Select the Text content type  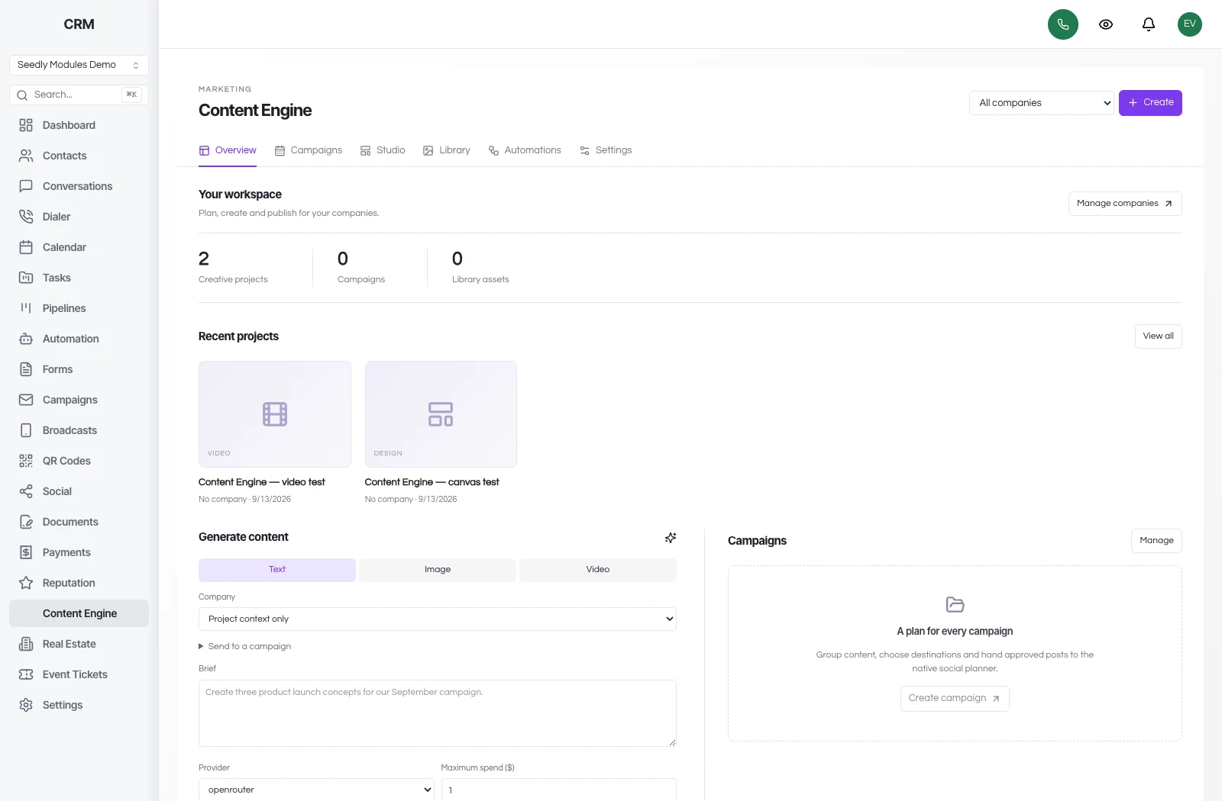(277, 570)
